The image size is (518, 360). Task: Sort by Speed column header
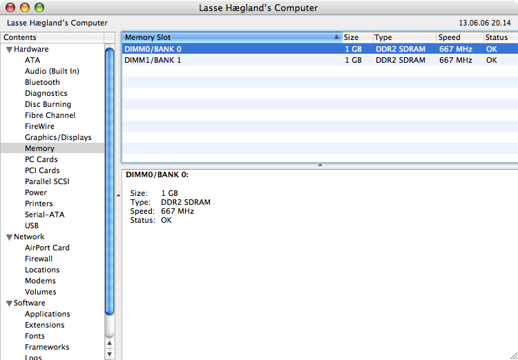(460, 37)
